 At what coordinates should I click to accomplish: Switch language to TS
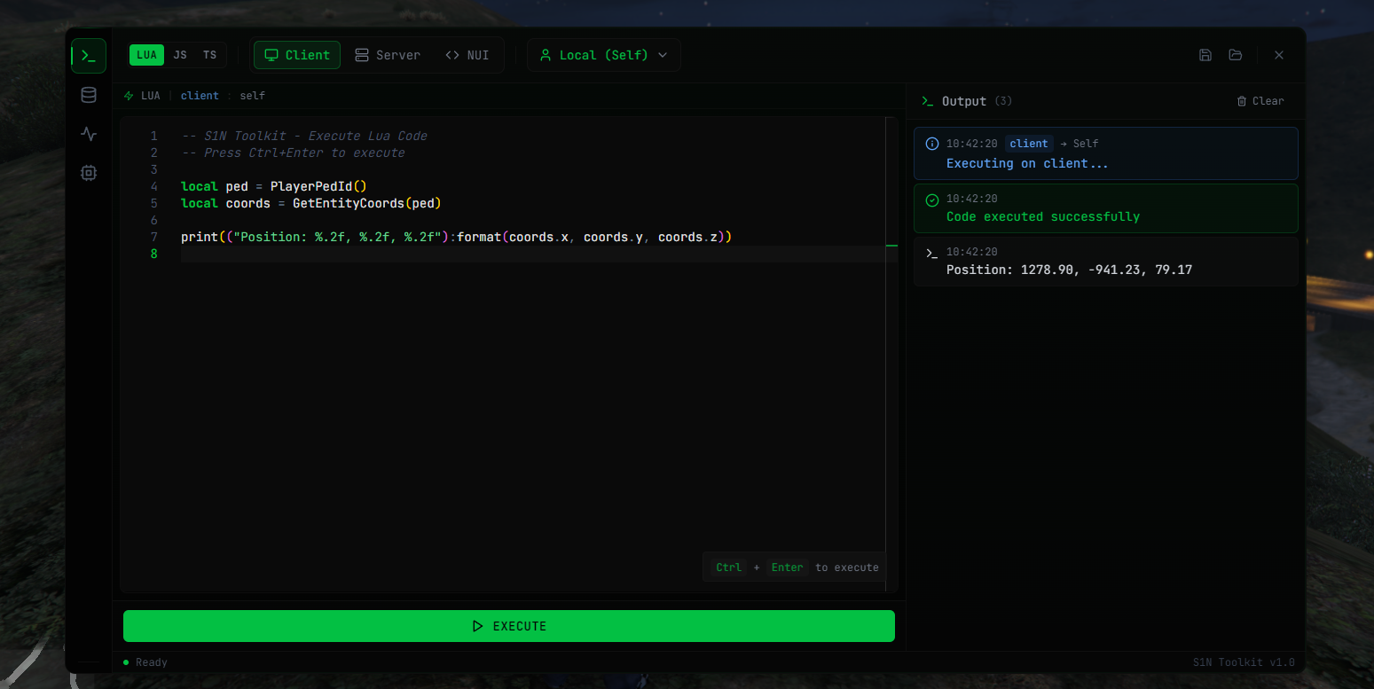coord(209,55)
